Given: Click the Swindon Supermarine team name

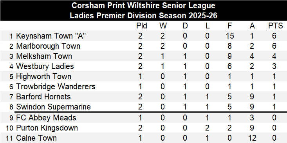Looking at the screenshot, I should 53,107.
